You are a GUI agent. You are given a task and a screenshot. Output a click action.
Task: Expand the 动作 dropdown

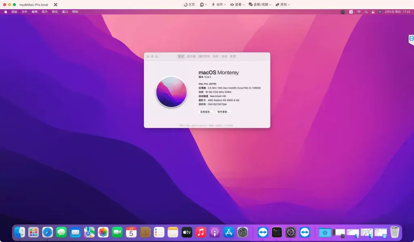[219, 5]
